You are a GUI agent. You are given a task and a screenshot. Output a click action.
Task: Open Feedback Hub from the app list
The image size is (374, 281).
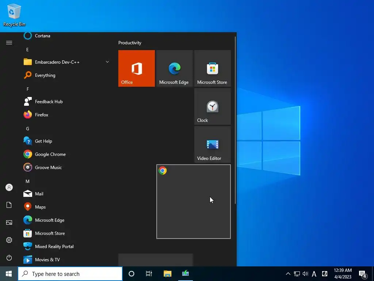67,102
